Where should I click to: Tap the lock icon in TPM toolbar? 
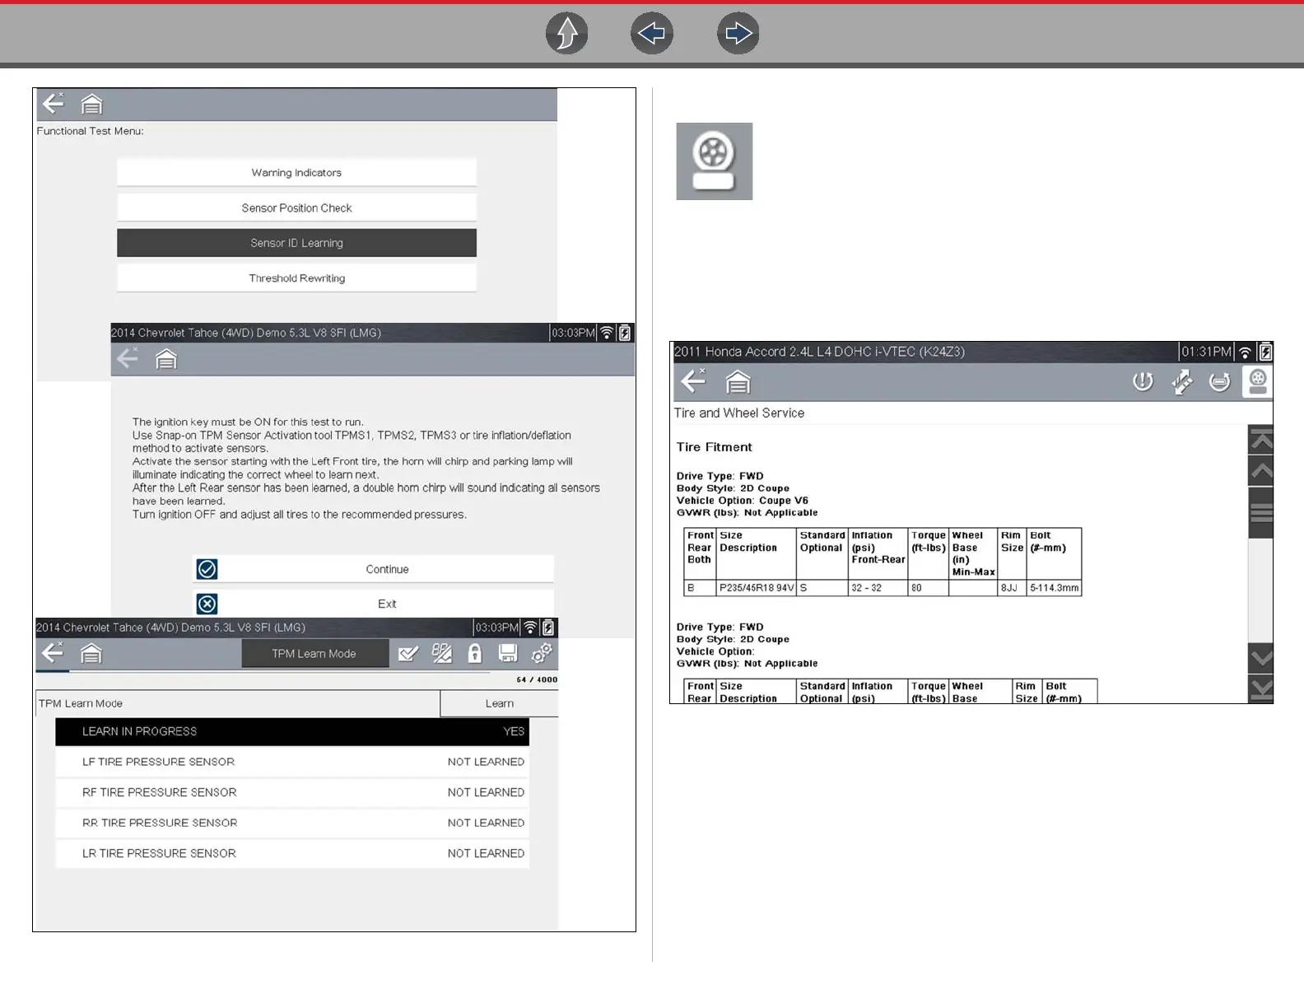[x=475, y=654]
